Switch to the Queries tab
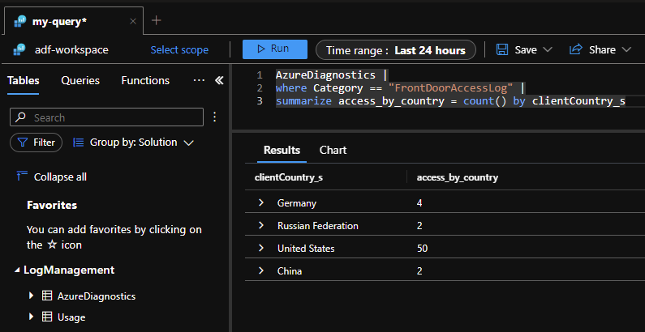 pos(80,81)
